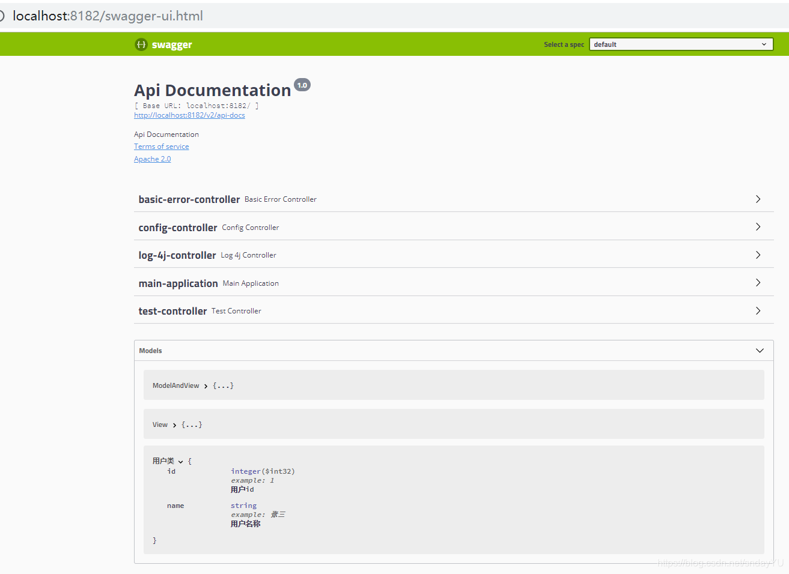Click the 'example: 1' value text
The image size is (789, 574).
[252, 480]
